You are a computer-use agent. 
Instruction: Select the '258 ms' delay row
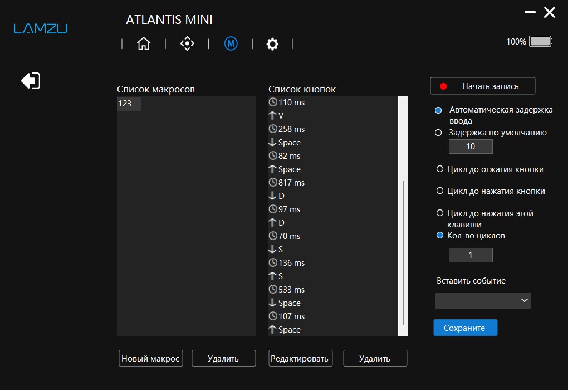(333, 129)
